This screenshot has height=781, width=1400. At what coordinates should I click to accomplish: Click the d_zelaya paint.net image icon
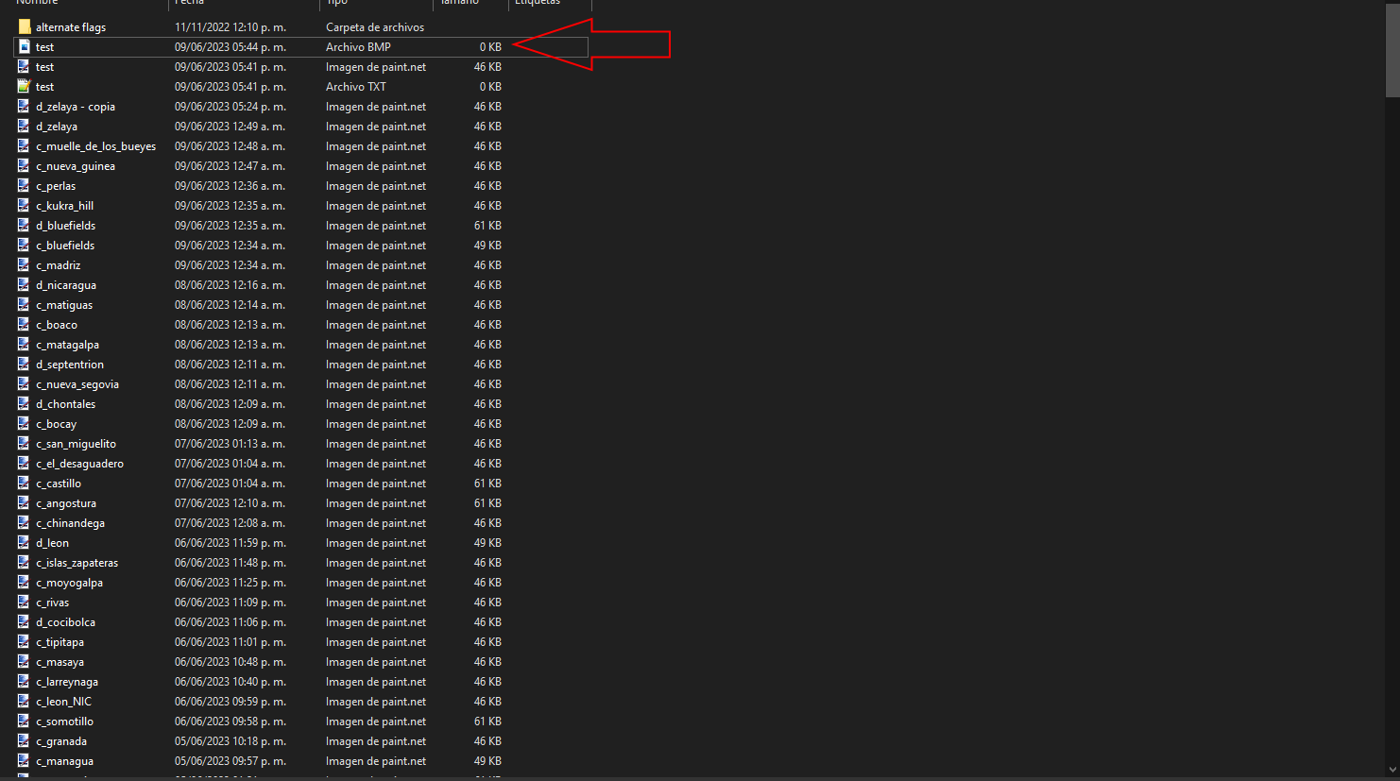pyautogui.click(x=23, y=126)
